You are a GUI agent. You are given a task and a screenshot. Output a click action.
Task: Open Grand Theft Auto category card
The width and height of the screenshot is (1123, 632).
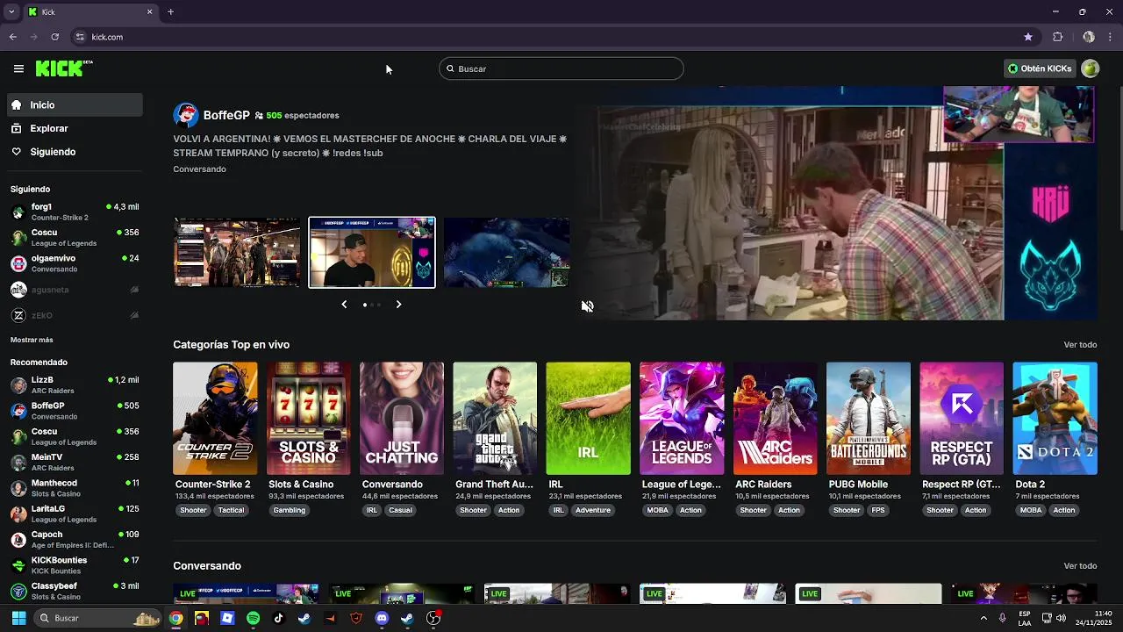tap(495, 419)
